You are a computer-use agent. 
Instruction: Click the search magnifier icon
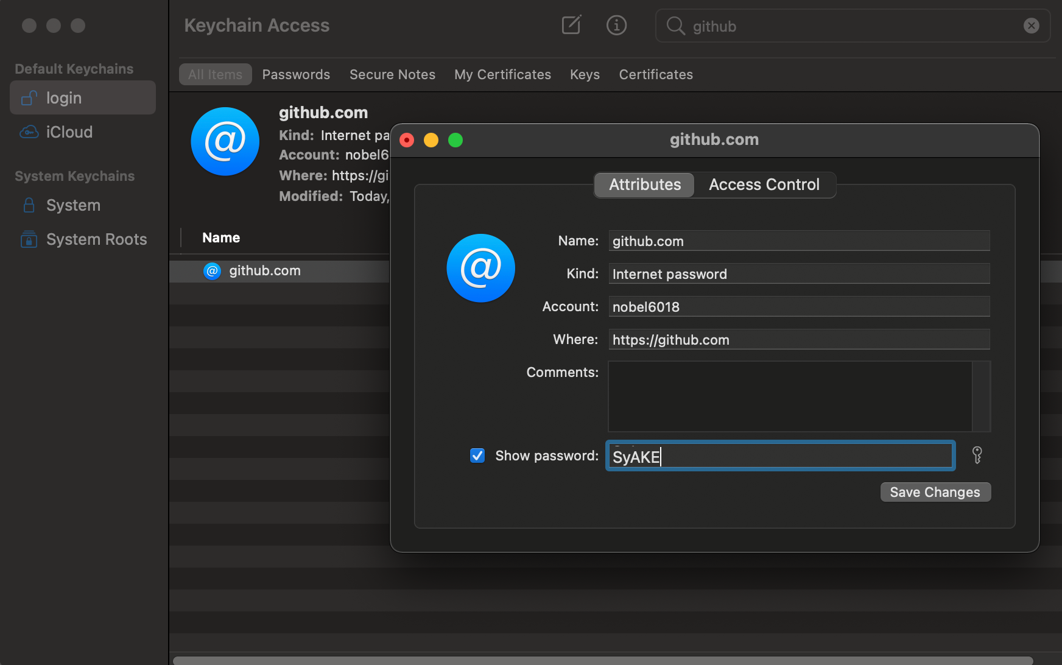(x=675, y=26)
